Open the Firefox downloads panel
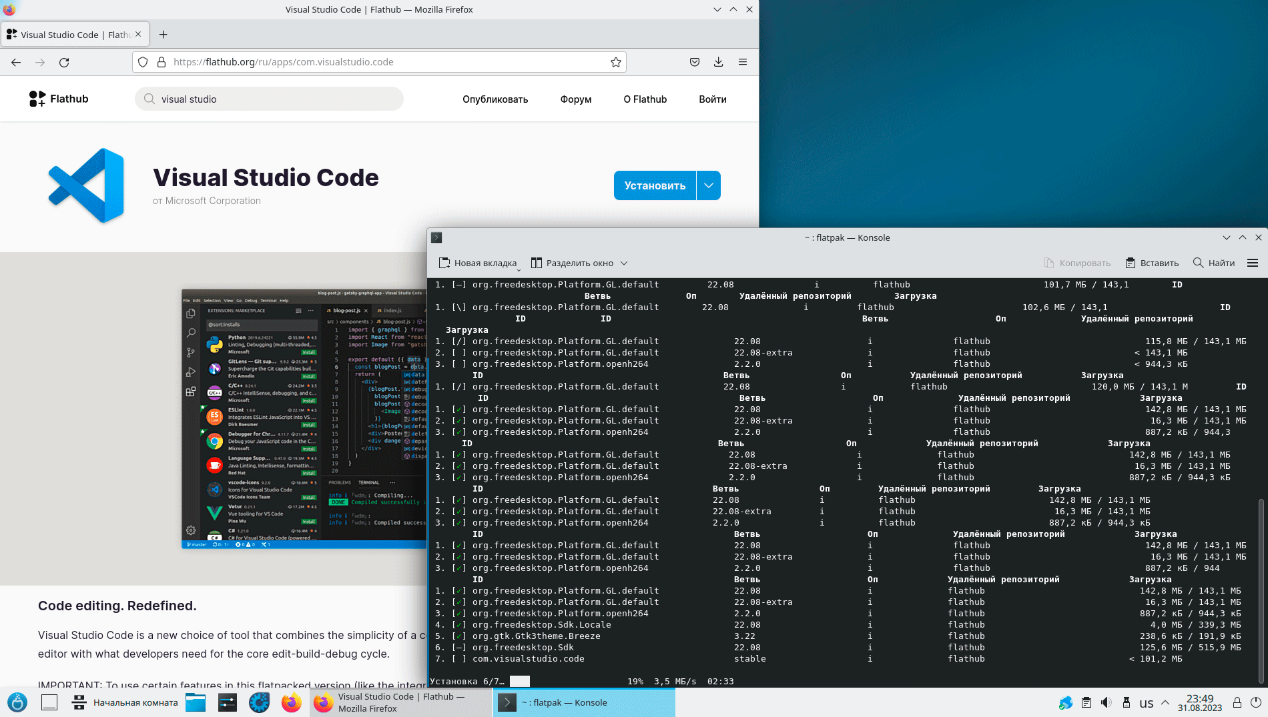 [718, 62]
